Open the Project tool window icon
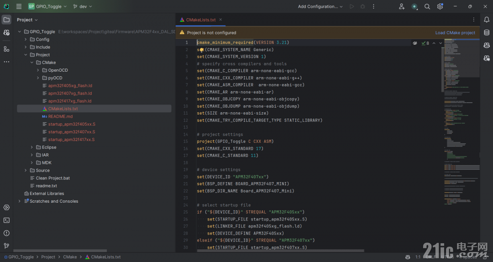The width and height of the screenshot is (493, 262). click(x=6, y=20)
